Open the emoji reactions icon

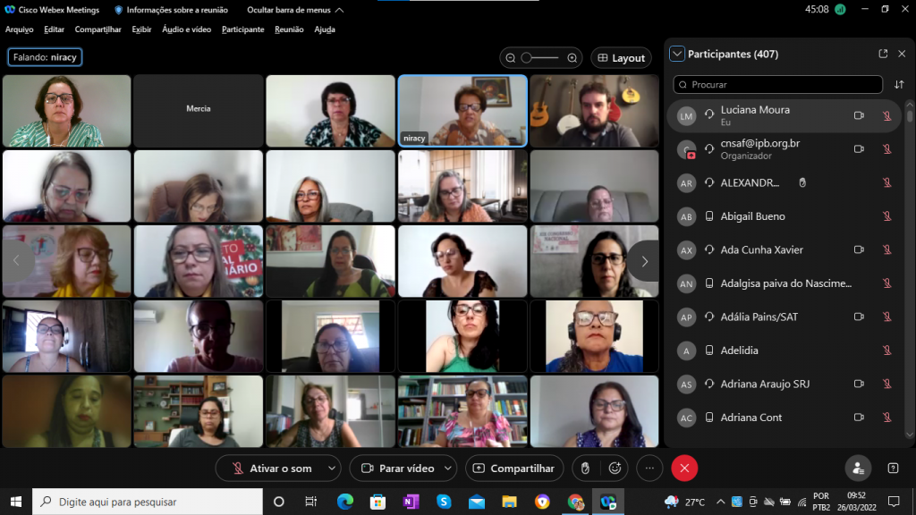click(x=615, y=468)
